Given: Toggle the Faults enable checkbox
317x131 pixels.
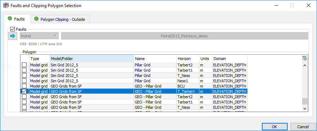Looking at the screenshot, I should coord(12,29).
